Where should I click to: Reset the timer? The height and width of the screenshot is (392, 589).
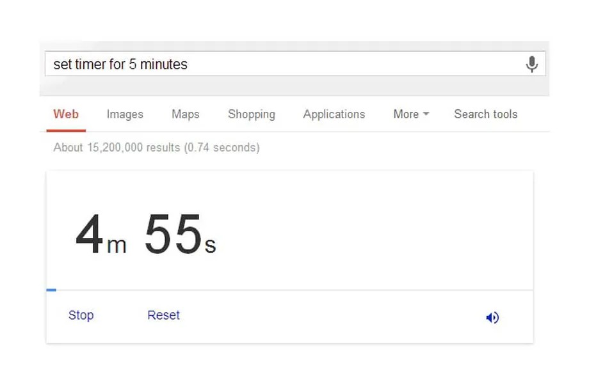click(x=163, y=315)
